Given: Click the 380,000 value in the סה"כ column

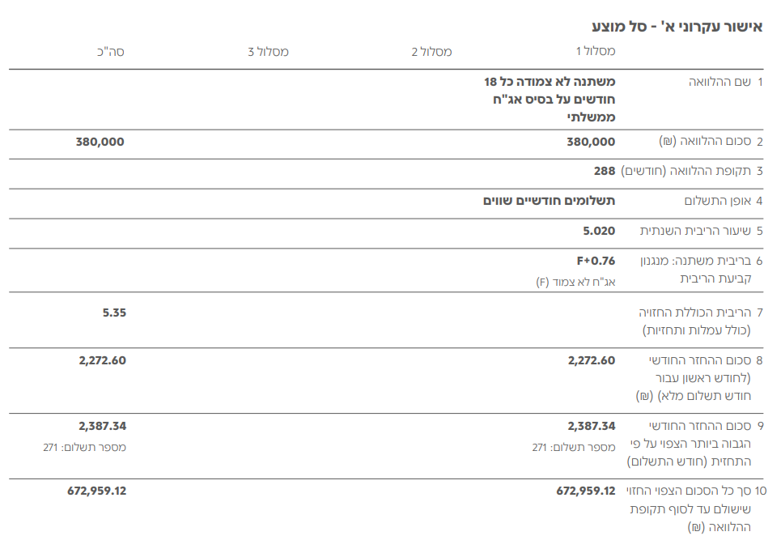Looking at the screenshot, I should tap(100, 142).
